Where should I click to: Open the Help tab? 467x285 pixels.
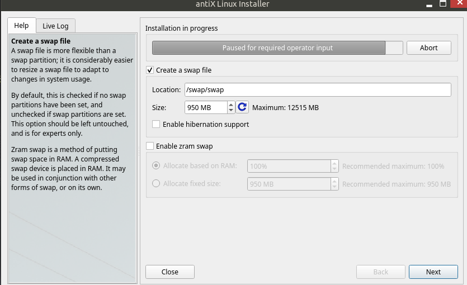coord(21,26)
